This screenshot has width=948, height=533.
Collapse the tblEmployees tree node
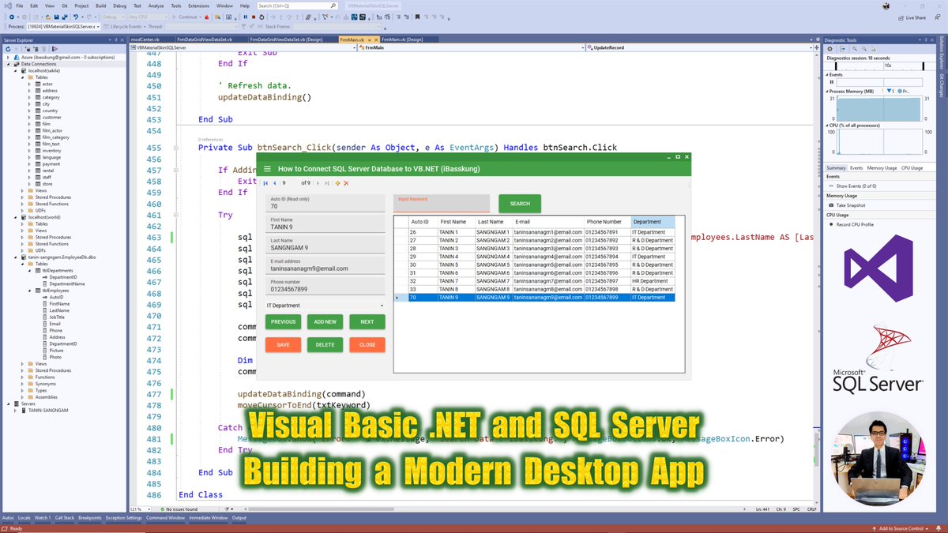pyautogui.click(x=30, y=290)
